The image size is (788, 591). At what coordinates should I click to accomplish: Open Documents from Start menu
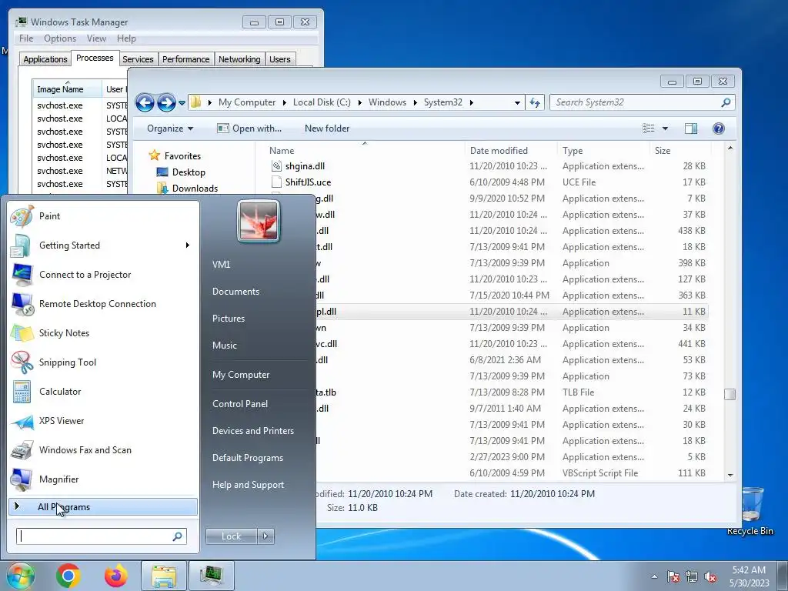pos(235,292)
